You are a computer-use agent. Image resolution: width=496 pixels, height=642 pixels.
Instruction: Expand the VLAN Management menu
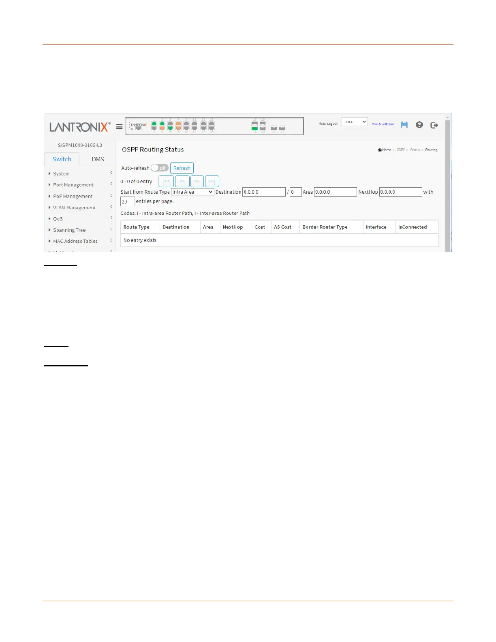(x=74, y=208)
